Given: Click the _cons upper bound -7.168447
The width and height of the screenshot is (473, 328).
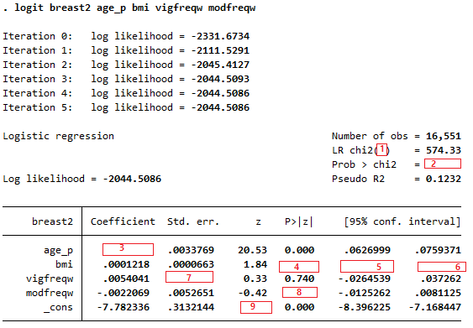Looking at the screenshot, I should coord(434,307).
